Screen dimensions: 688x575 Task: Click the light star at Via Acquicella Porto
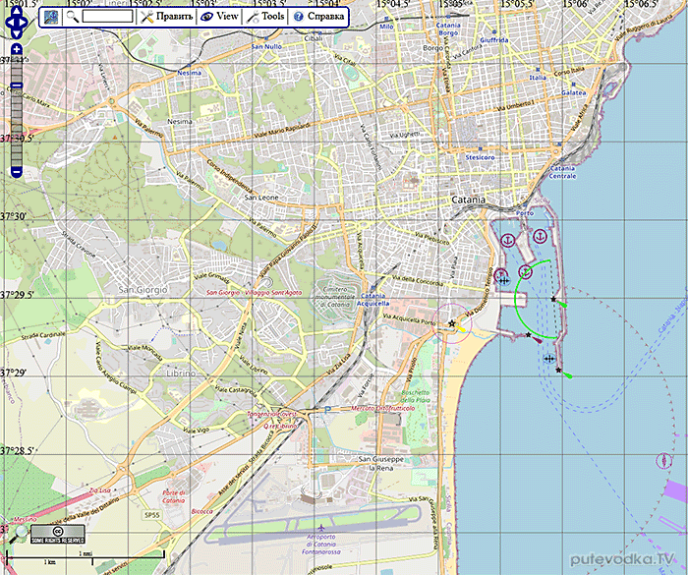coord(452,323)
